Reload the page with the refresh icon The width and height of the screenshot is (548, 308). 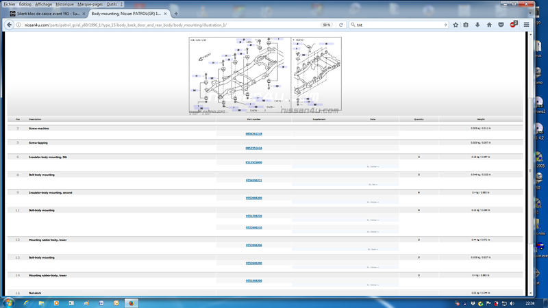[341, 25]
